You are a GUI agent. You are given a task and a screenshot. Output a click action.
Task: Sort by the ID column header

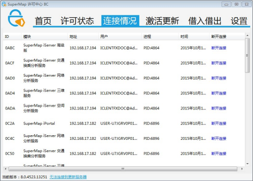click(x=12, y=36)
